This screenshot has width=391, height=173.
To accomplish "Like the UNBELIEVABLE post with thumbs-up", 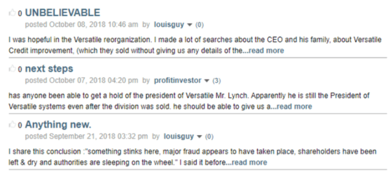I will point(12,13).
